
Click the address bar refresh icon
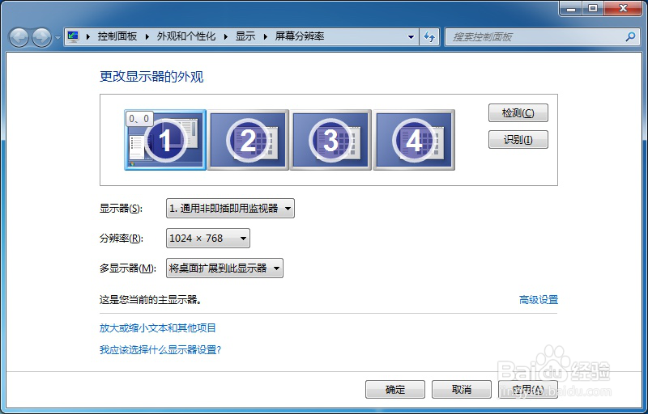coord(429,37)
